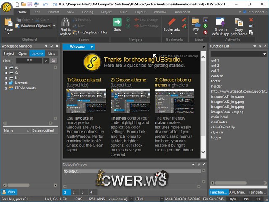Open the Output Window panel menu arrow
Image resolution: width=269 pixels, height=202 pixels.
point(193,165)
